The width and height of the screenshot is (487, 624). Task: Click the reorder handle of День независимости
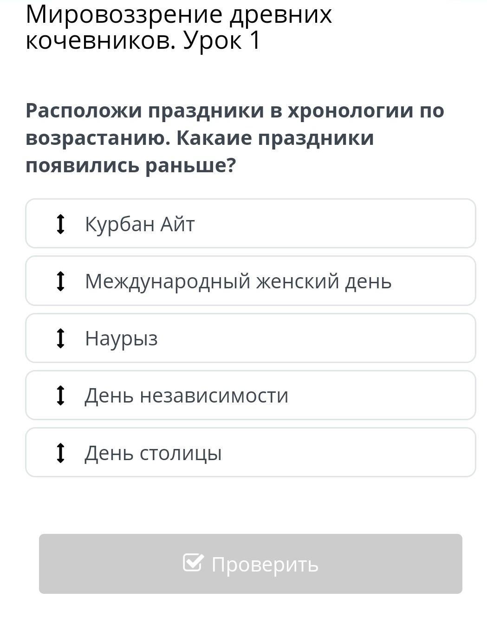click(60, 395)
